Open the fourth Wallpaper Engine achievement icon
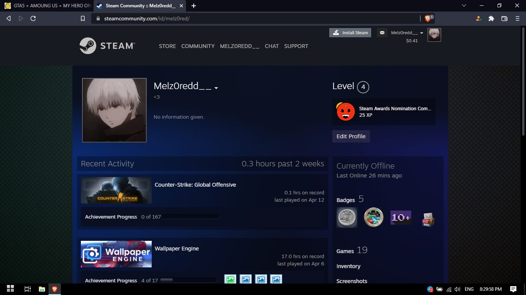 pos(276,279)
